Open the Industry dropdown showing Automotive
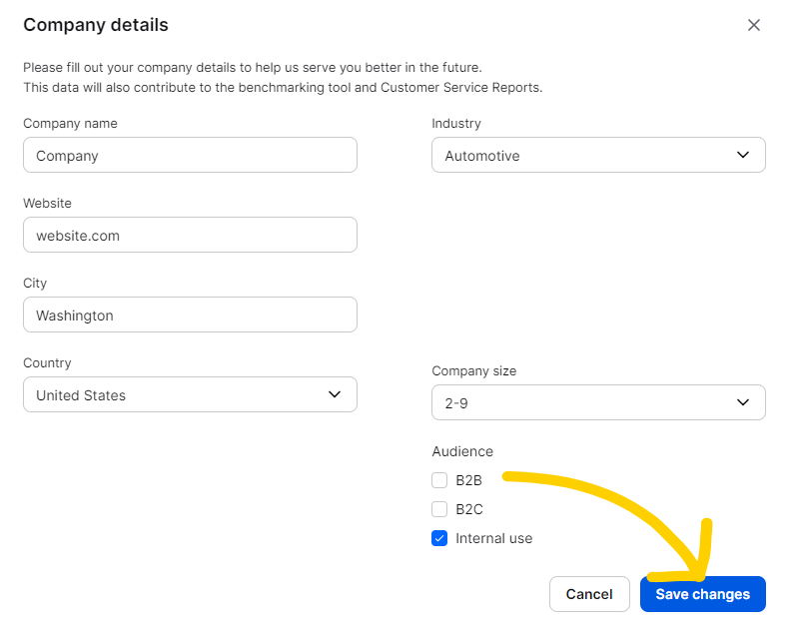Screen dimensions: 785x634 [598, 155]
